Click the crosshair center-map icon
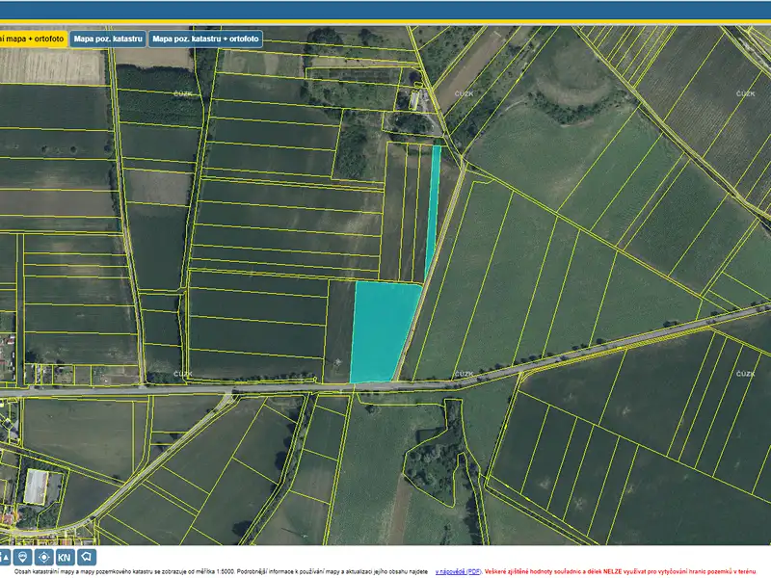Viewport: 771px width, 578px height. point(43,557)
